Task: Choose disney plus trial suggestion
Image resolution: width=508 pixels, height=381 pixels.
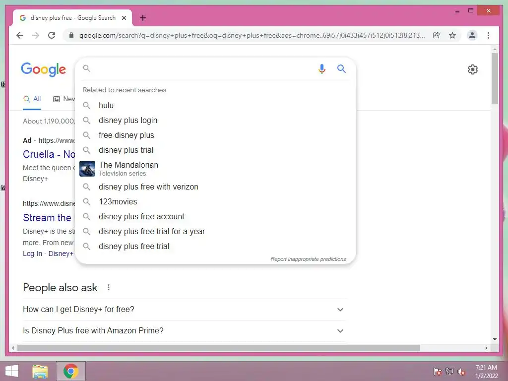Action: click(215, 150)
